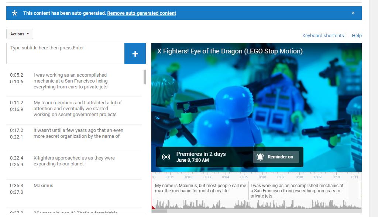This screenshot has width=378, height=217.
Task: Click the video title 'X Fighters! Eye of the Dragon'
Action: point(230,51)
